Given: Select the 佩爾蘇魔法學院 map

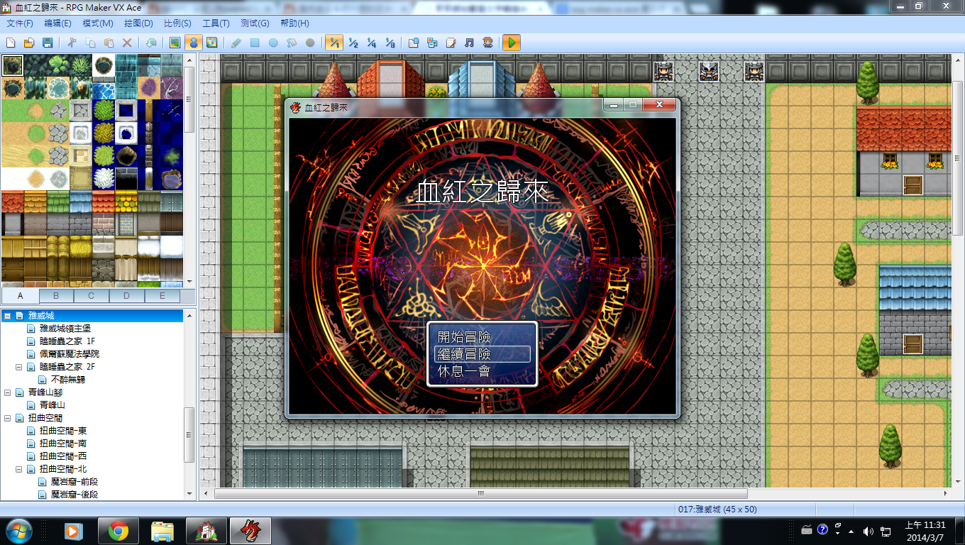Looking at the screenshot, I should (70, 354).
